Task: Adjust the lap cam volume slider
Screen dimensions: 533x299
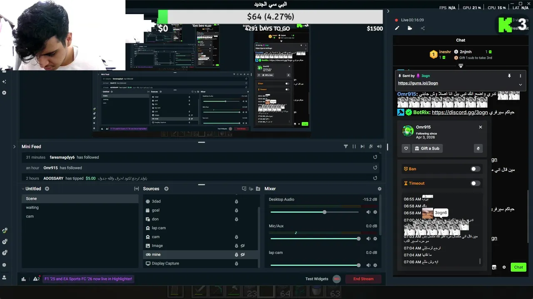Action: (314, 265)
